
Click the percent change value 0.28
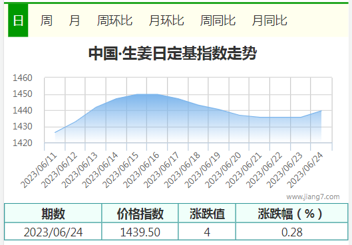click(292, 232)
